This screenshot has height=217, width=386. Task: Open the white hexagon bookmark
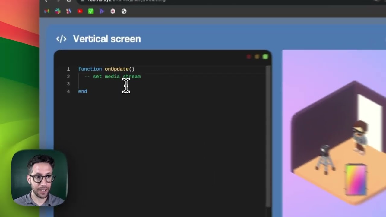click(x=113, y=11)
